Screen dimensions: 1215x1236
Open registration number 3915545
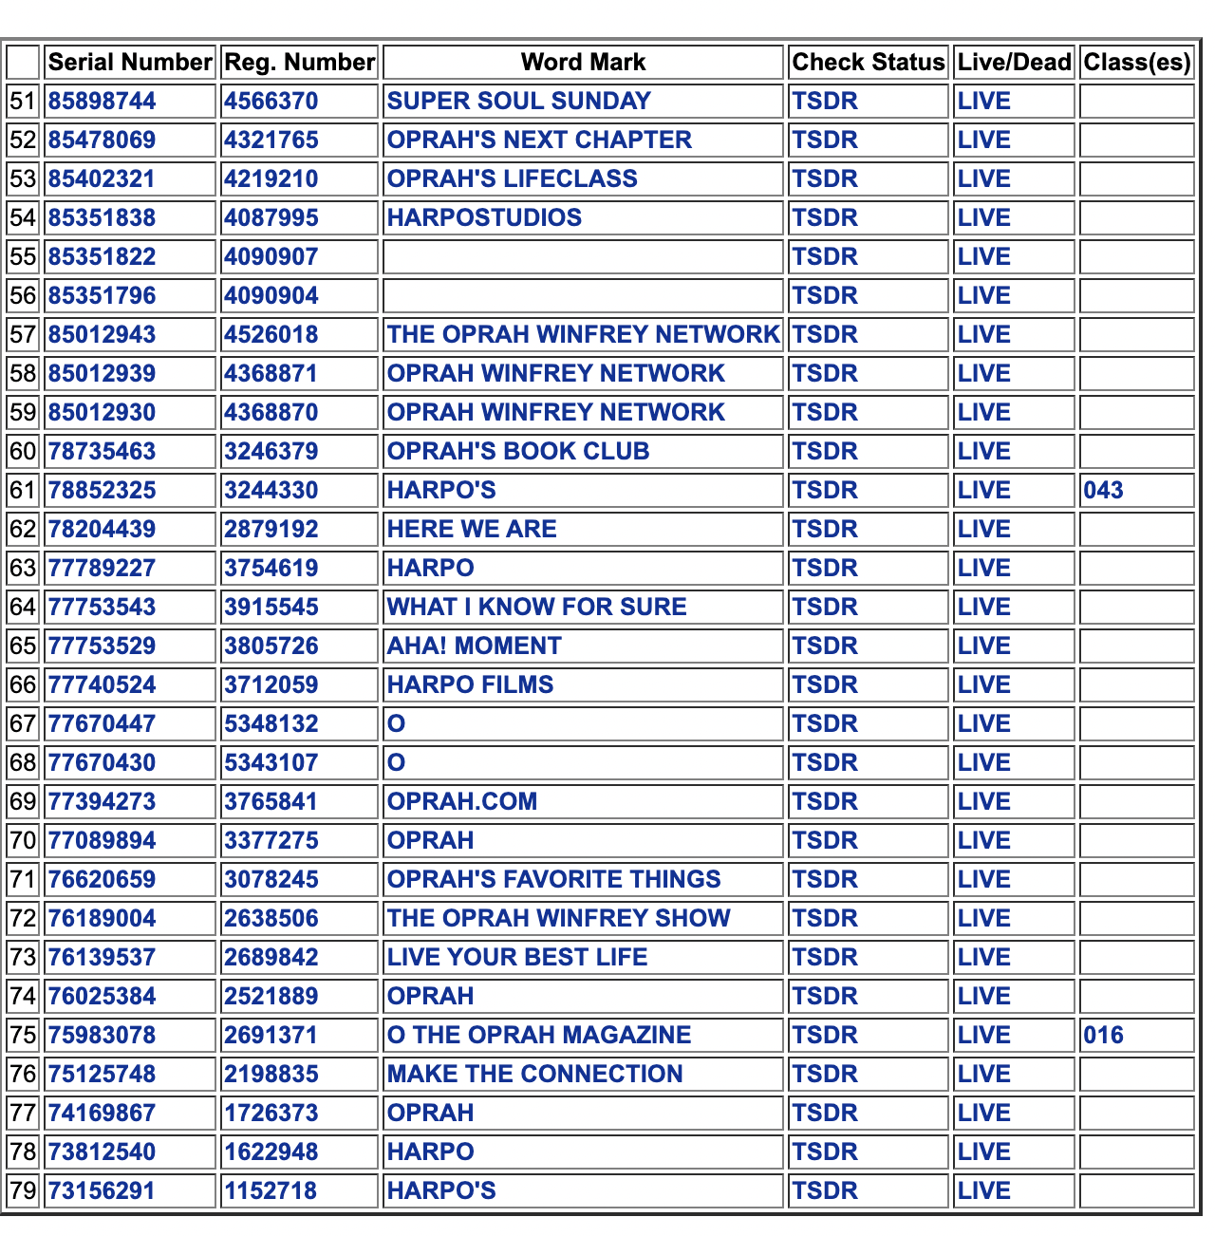pyautogui.click(x=271, y=608)
